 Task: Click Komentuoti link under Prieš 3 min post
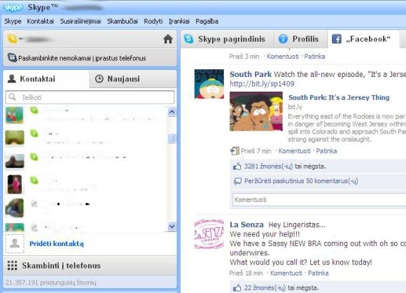pyautogui.click(x=283, y=57)
